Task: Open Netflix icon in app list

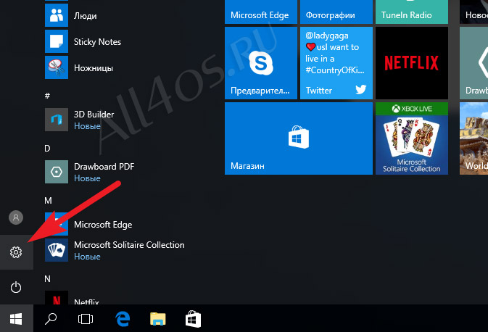Action: tap(57, 298)
